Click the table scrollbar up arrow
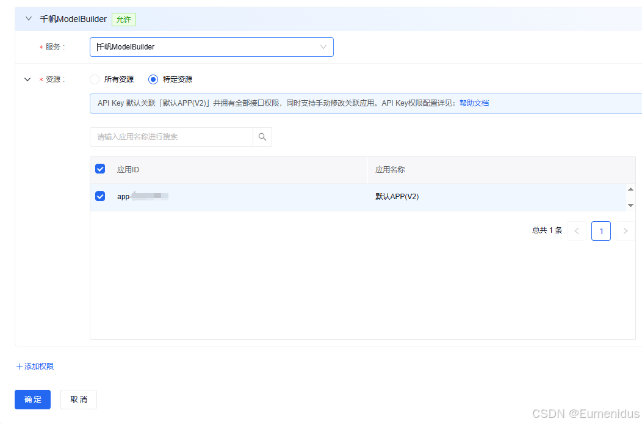The height and width of the screenshot is (424, 642). [630, 189]
